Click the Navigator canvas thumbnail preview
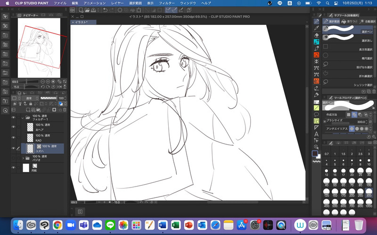377x235 pixels. coord(39,47)
